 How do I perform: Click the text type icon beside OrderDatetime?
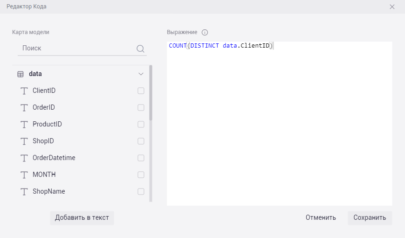24,158
